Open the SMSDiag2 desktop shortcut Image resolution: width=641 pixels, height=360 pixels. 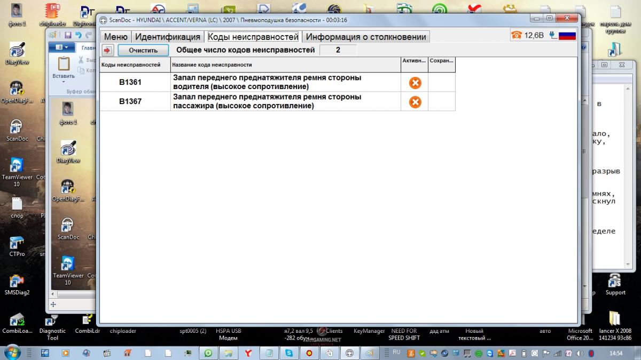pyautogui.click(x=17, y=285)
